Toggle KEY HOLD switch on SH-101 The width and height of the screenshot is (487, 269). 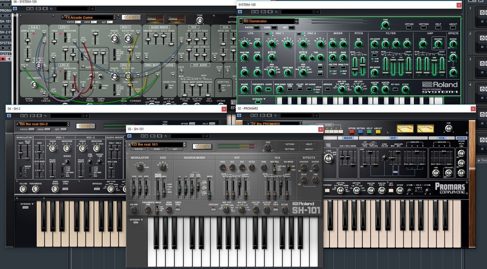(x=276, y=209)
